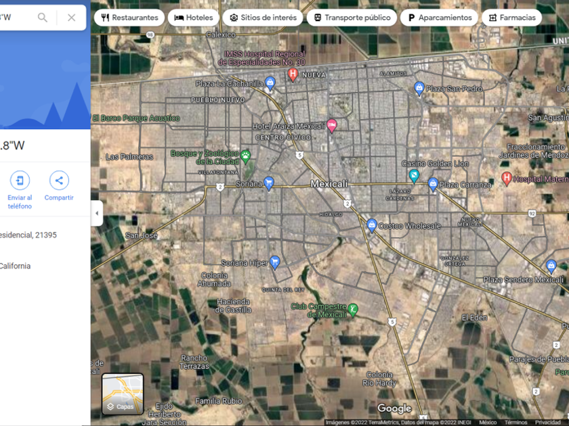Select Soriana Híper cart marker

pos(275,262)
